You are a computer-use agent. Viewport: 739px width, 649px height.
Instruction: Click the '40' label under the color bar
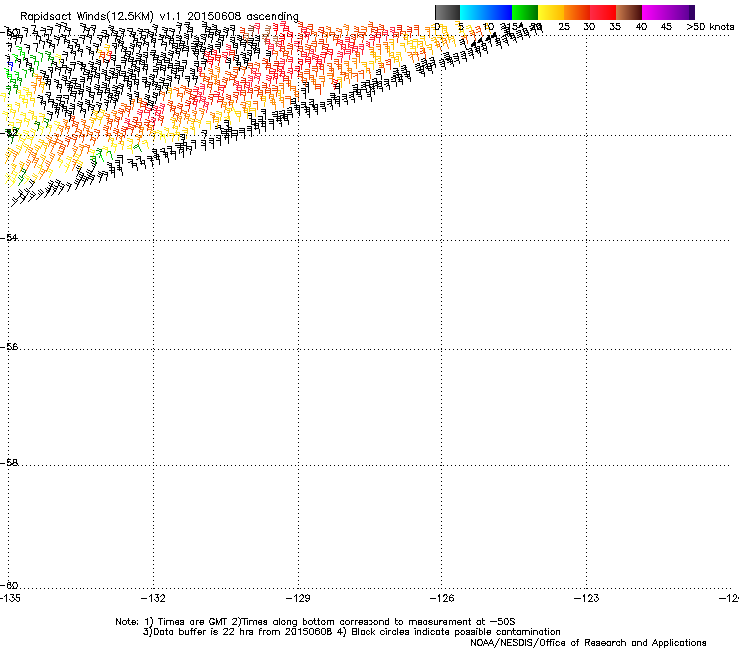click(641, 27)
